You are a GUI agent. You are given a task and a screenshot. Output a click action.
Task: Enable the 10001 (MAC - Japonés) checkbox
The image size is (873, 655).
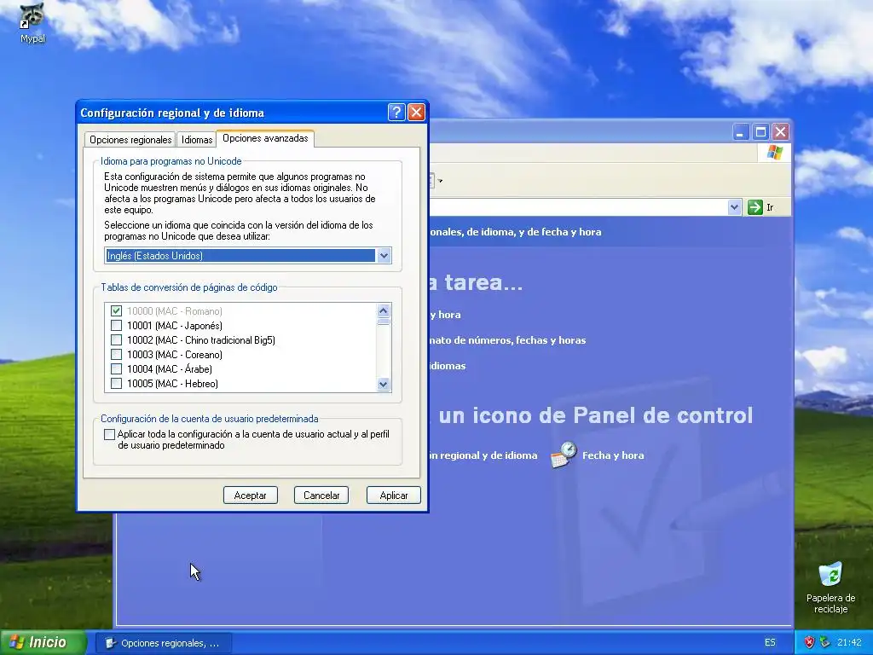(116, 325)
